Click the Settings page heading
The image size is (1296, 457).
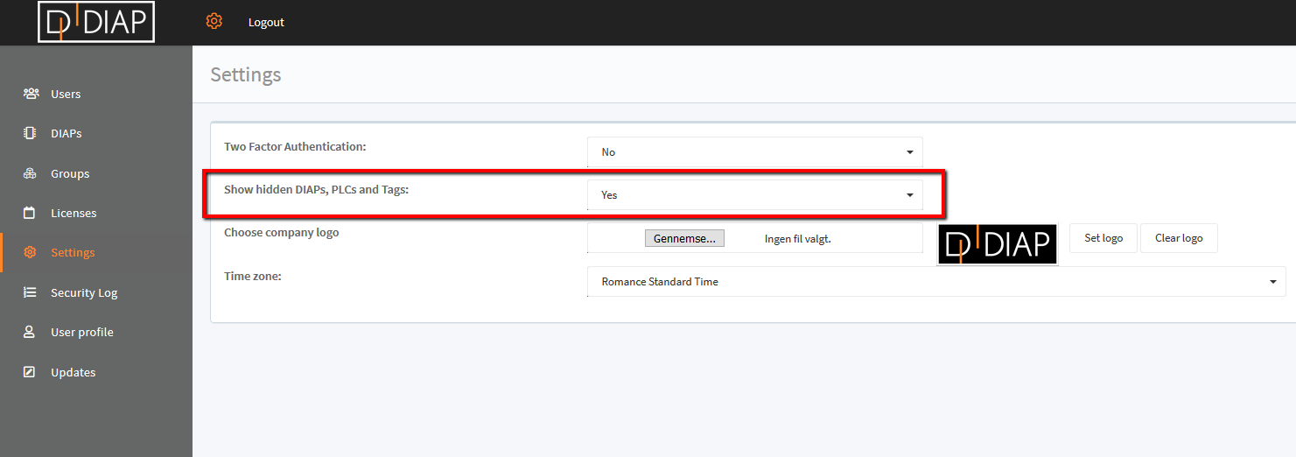[x=246, y=74]
